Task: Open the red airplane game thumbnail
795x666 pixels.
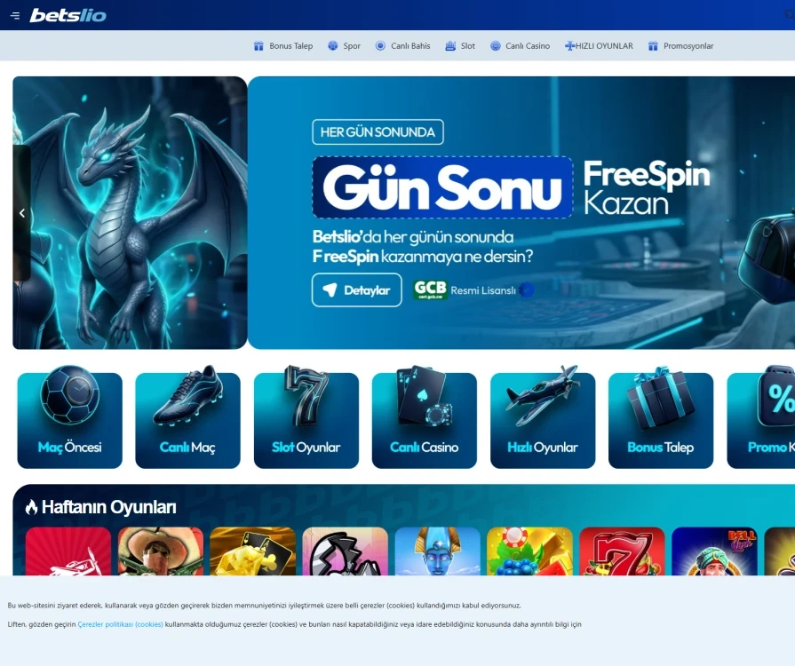Action: [x=68, y=551]
